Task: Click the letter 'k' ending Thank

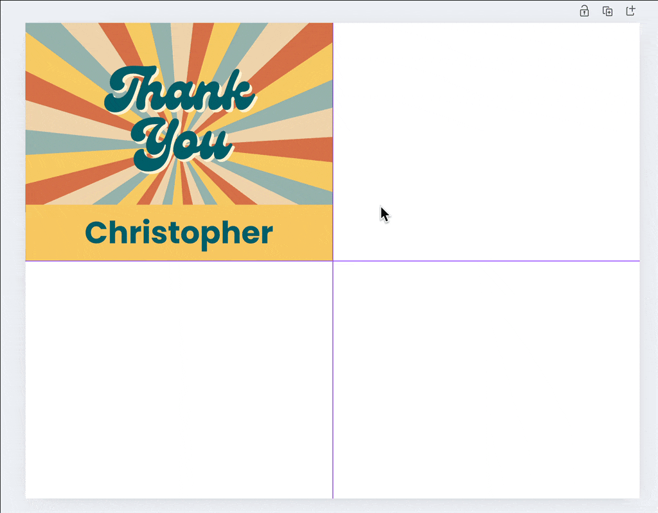Action: click(x=239, y=90)
